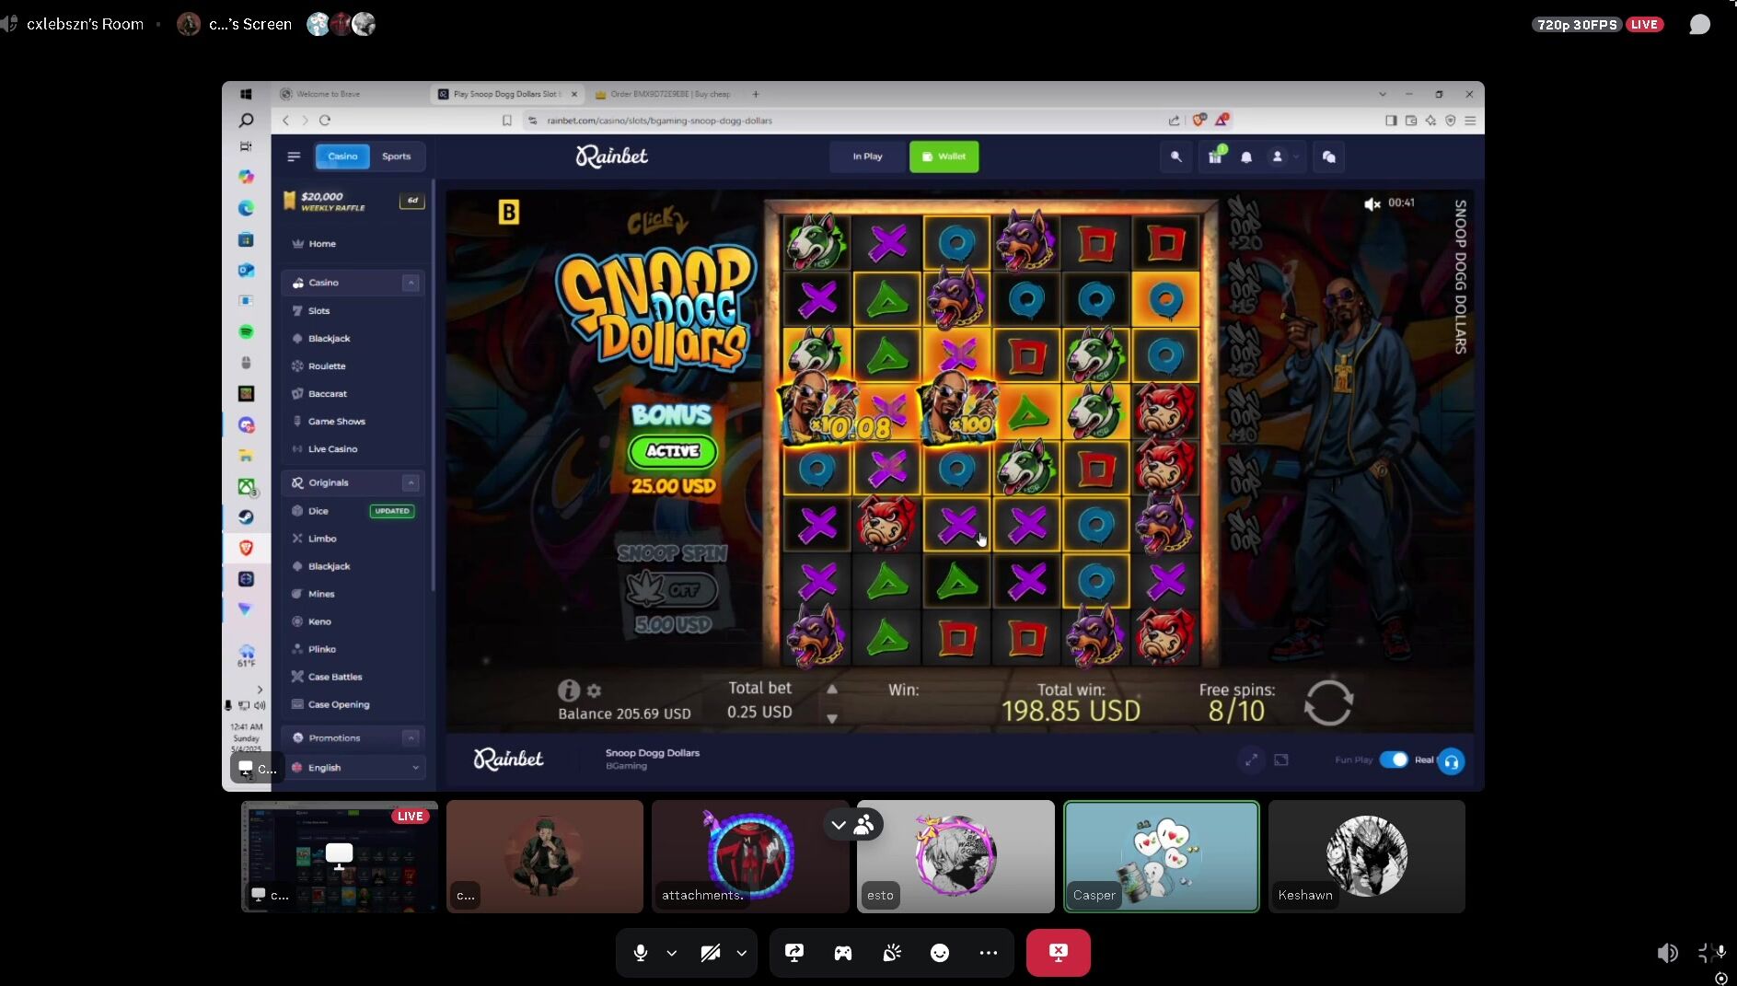Open the chat bubble at top right
The image size is (1737, 986).
1699,25
